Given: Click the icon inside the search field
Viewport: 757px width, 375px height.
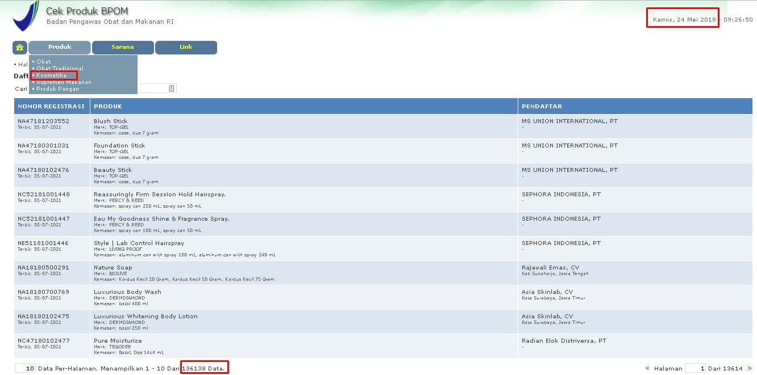Looking at the screenshot, I should click(172, 89).
